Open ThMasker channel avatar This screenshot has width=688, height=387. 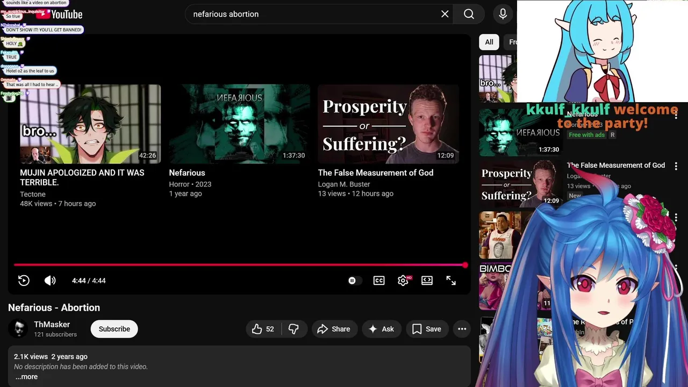tap(18, 329)
